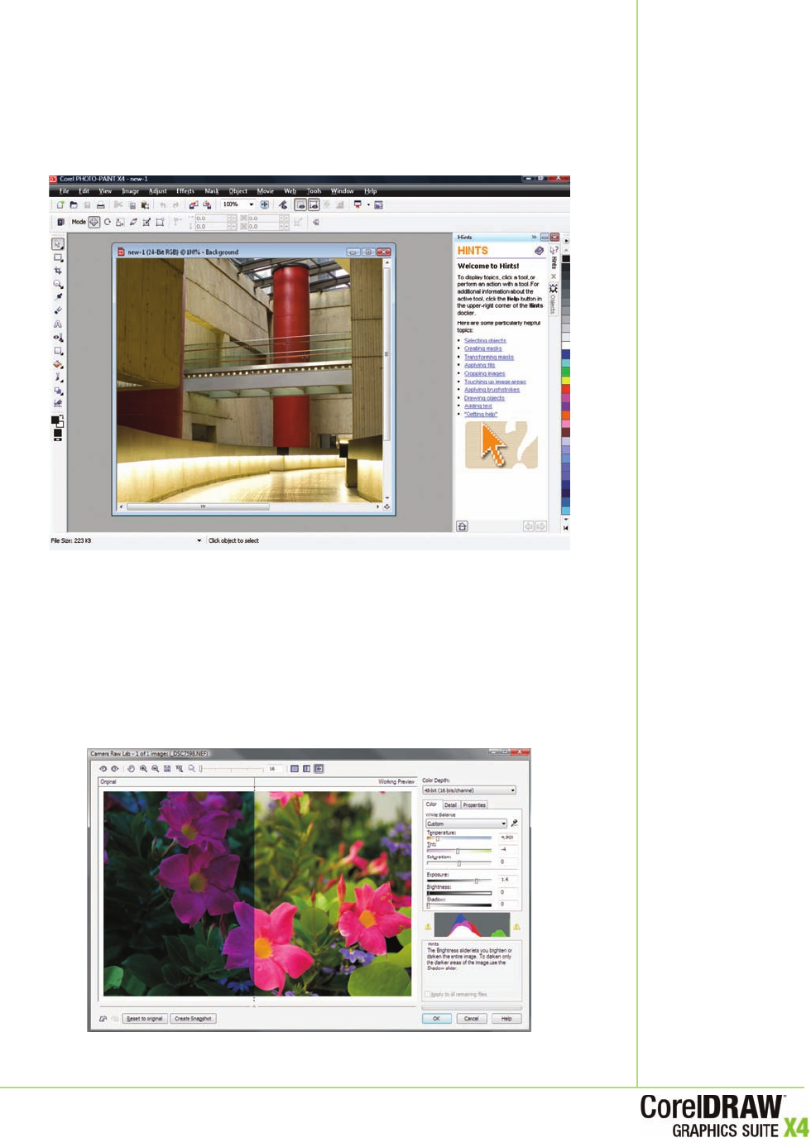Toggle split preview mode in Raw Lab
811x1138 pixels.
[319, 769]
